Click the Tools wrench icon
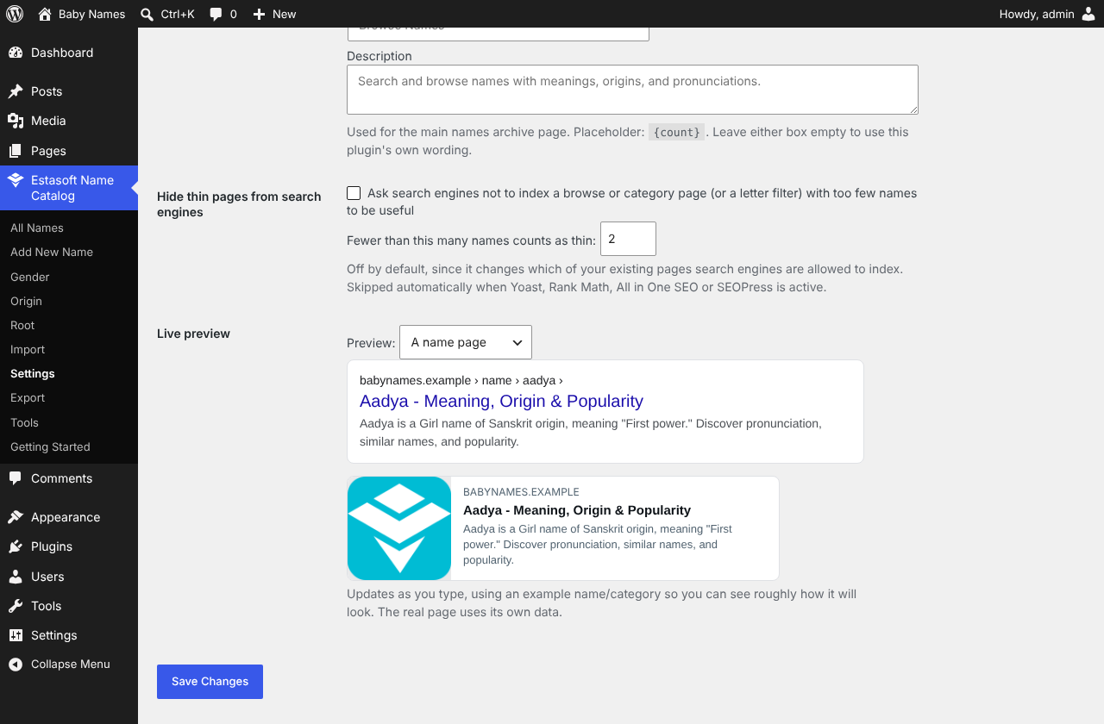1104x724 pixels. 16,606
